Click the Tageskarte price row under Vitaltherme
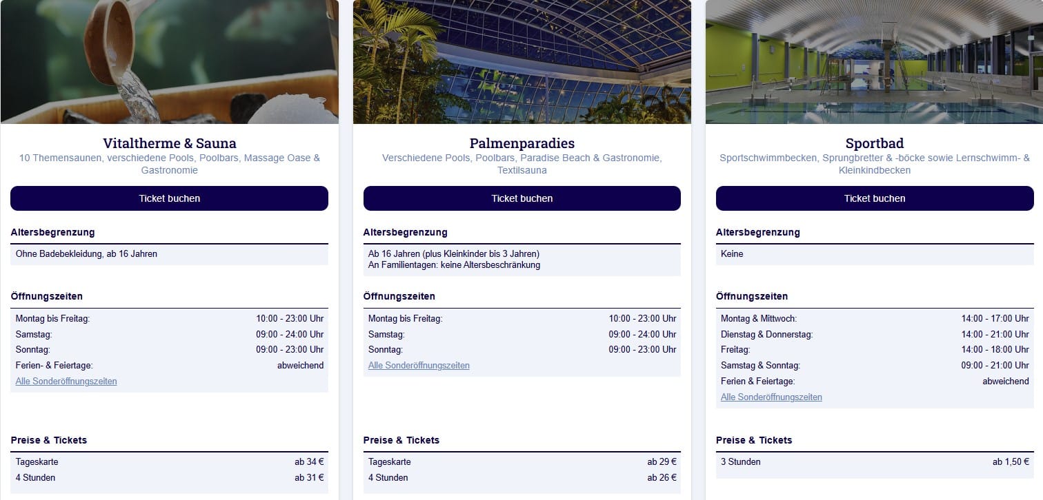 point(169,462)
